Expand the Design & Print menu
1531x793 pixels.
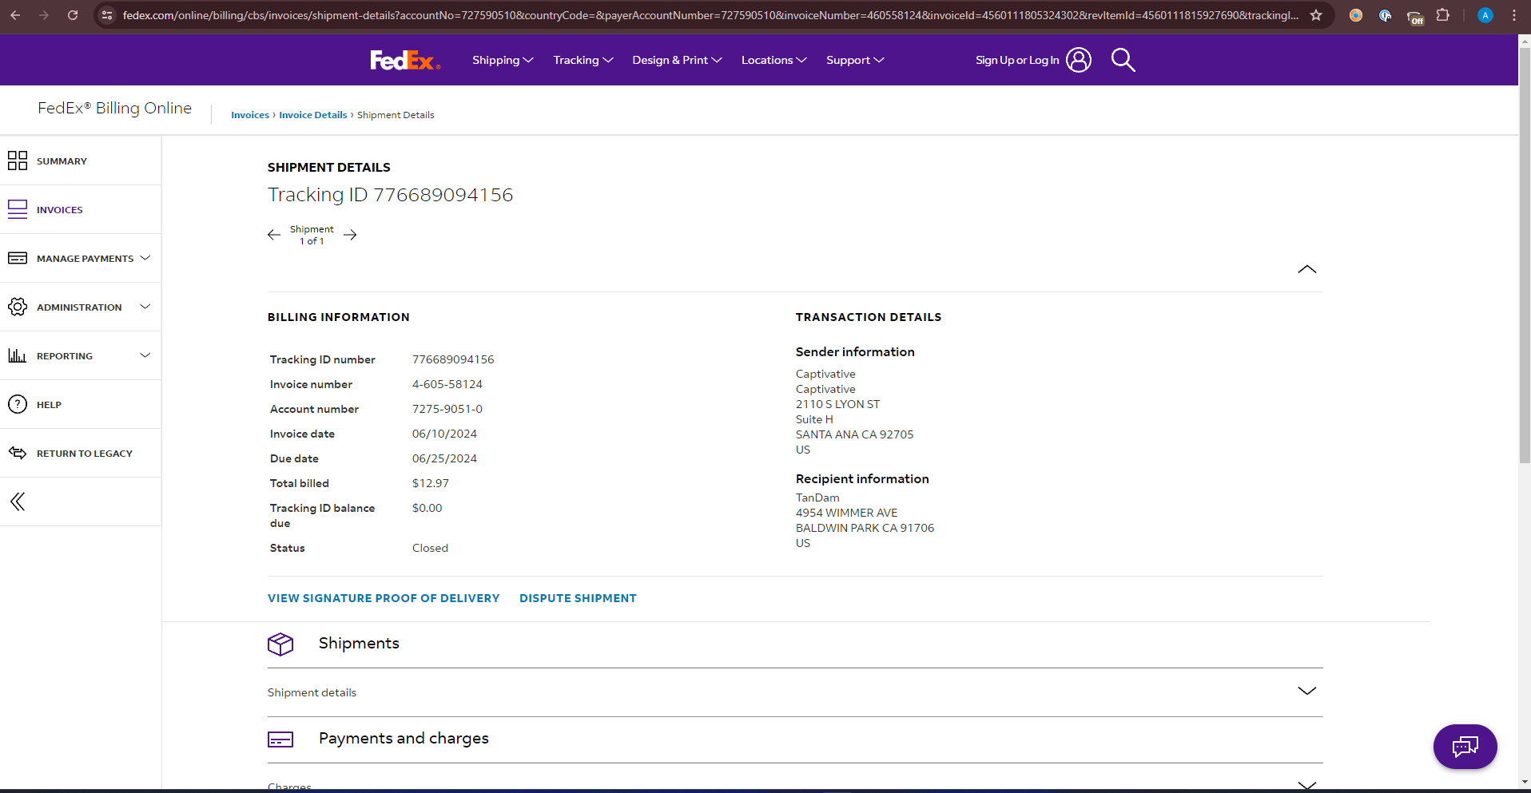(x=677, y=60)
